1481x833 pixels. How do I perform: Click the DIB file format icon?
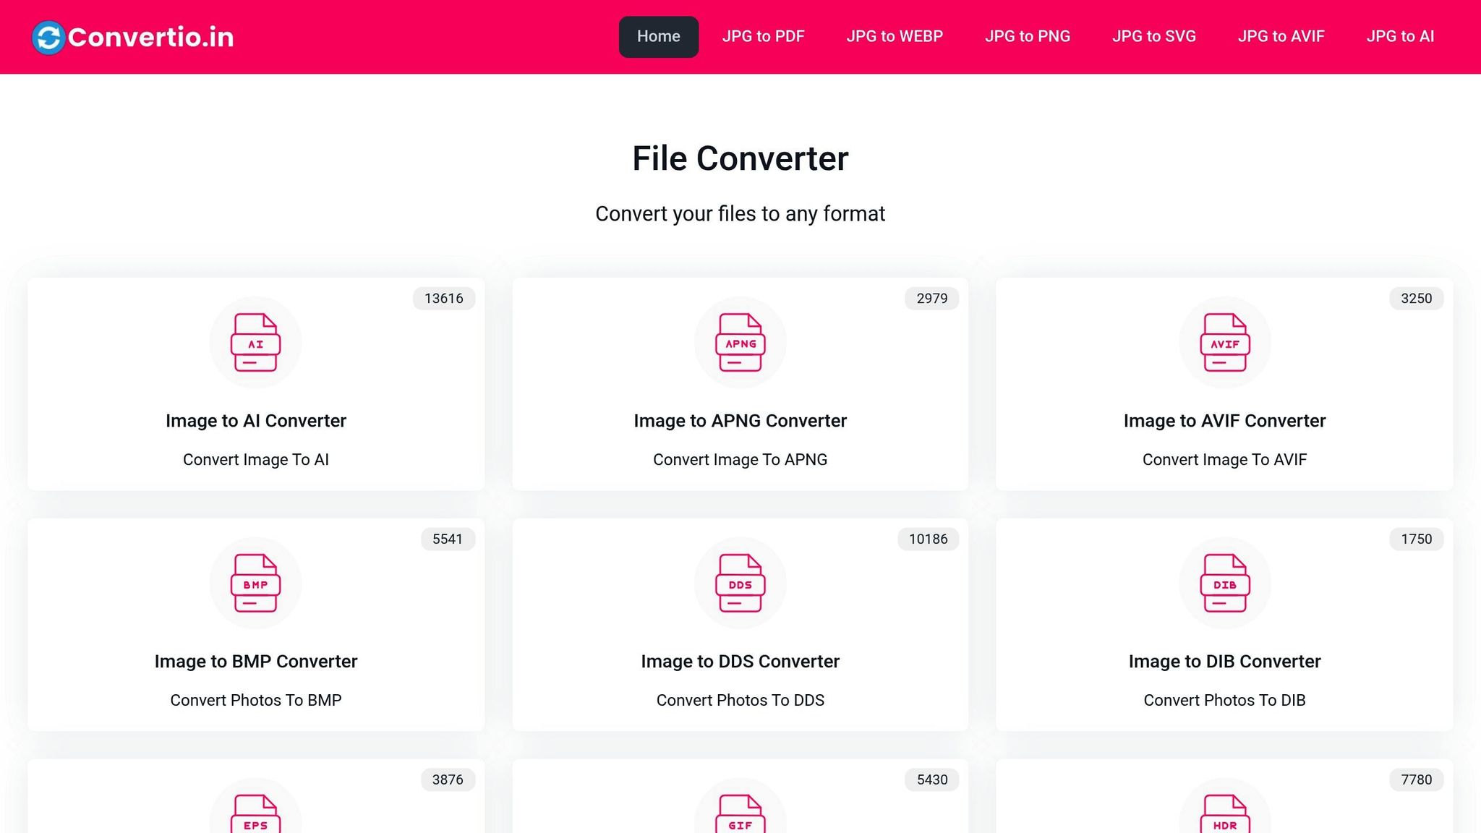1224,583
